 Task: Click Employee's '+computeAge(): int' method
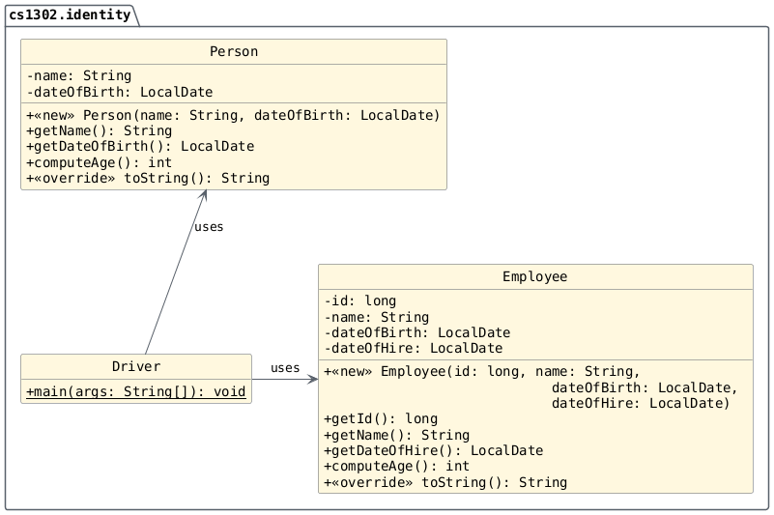pos(397,466)
